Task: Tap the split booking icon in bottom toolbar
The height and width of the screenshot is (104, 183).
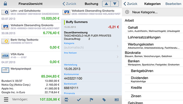Action: [66, 100]
